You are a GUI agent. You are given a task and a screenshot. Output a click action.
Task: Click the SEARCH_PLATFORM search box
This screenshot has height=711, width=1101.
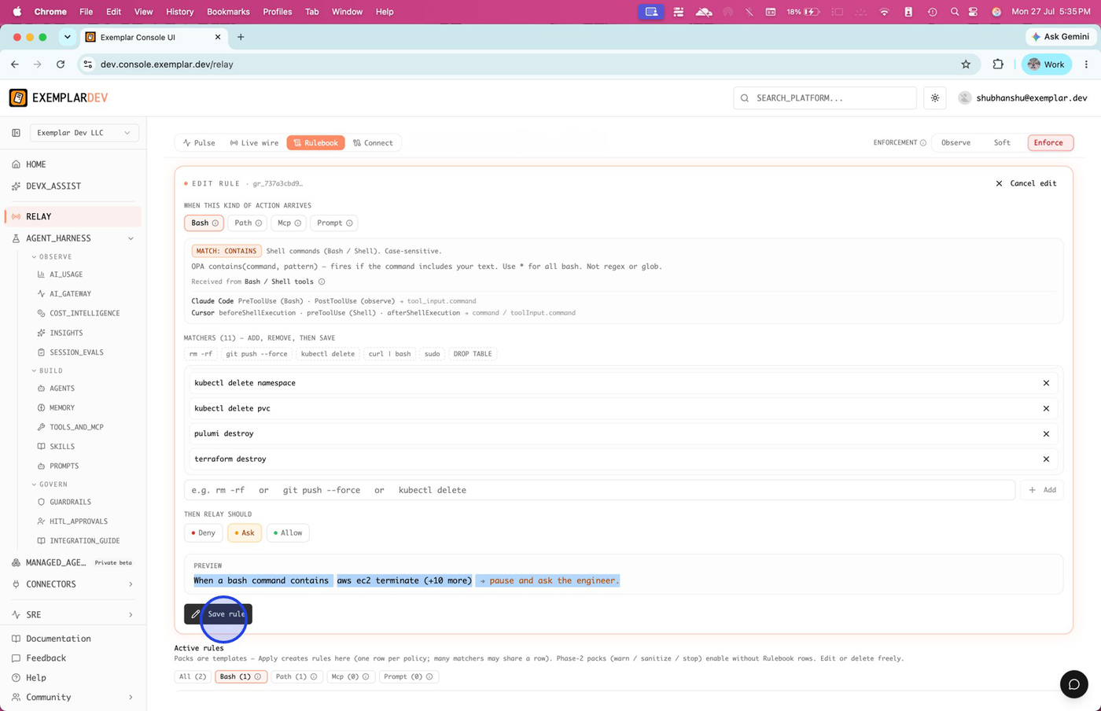point(825,98)
